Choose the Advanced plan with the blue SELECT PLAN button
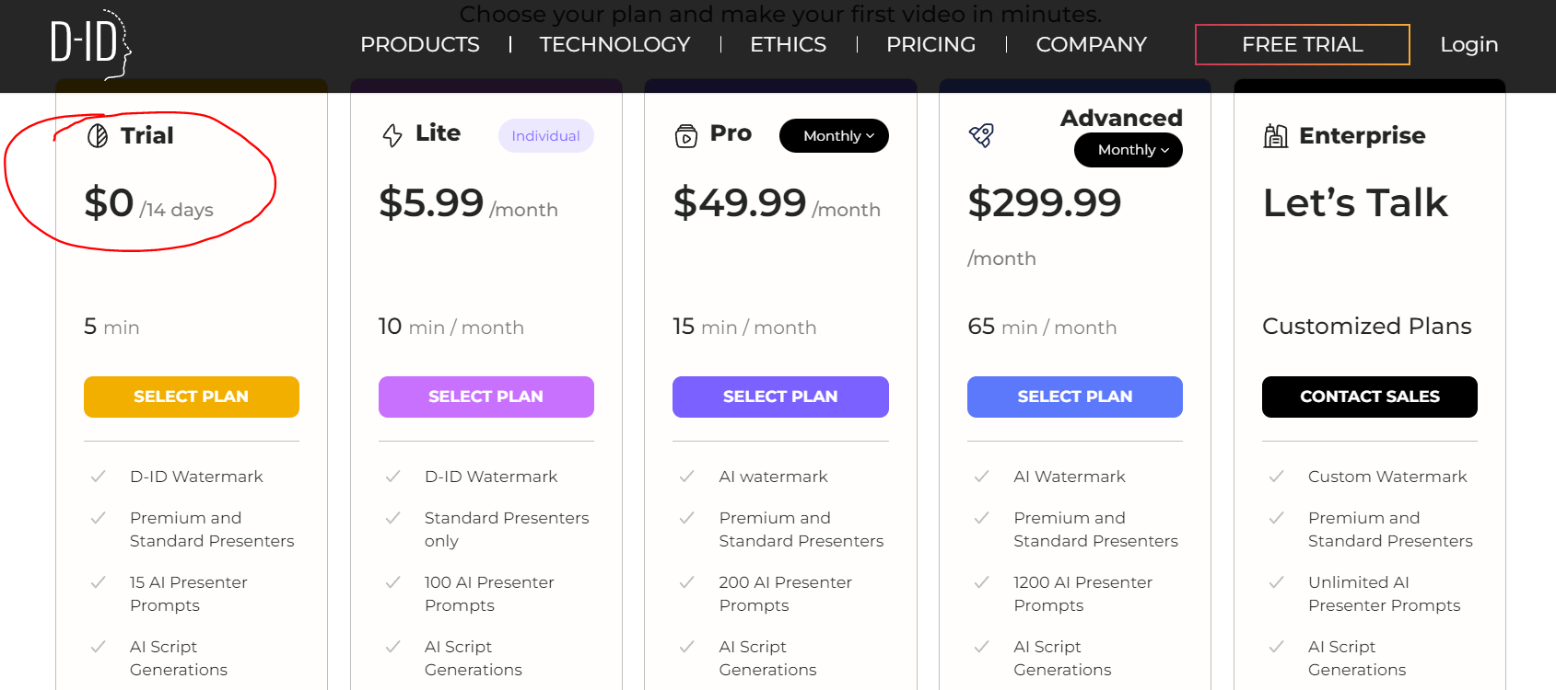This screenshot has width=1556, height=690. [1074, 397]
